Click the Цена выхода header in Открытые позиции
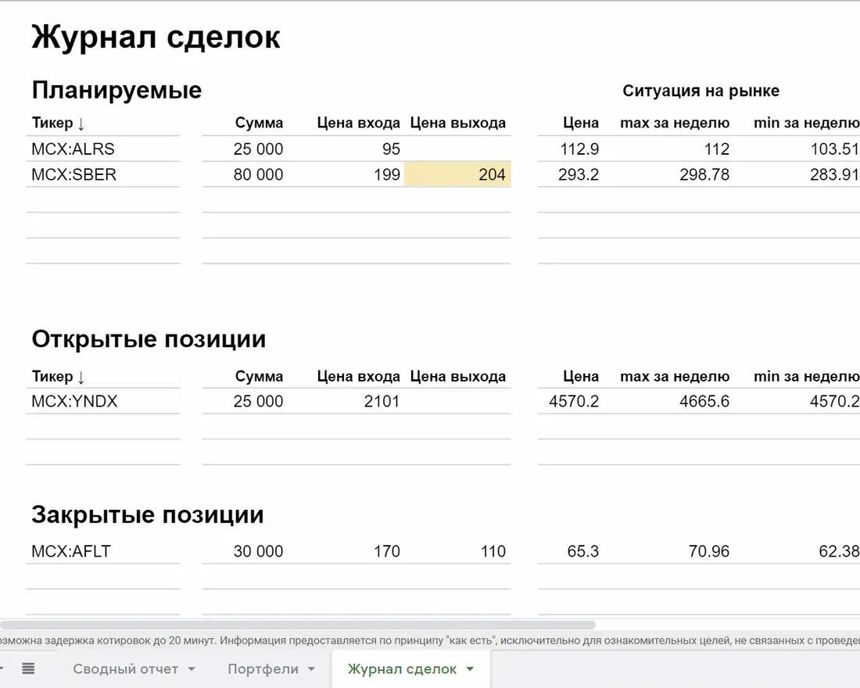The image size is (860, 688). click(x=458, y=376)
